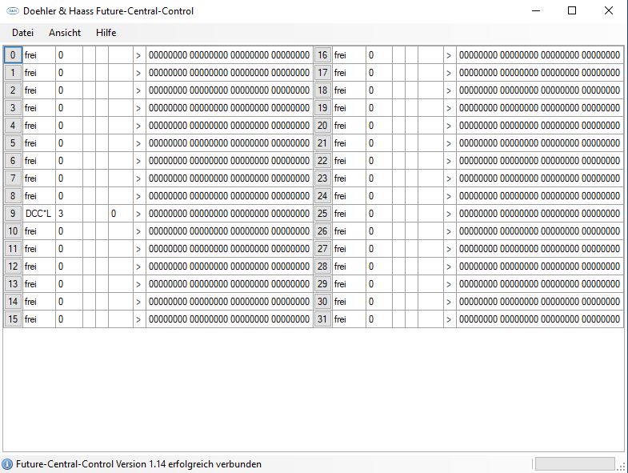Maximize the Future-Central-Control window

[572, 11]
